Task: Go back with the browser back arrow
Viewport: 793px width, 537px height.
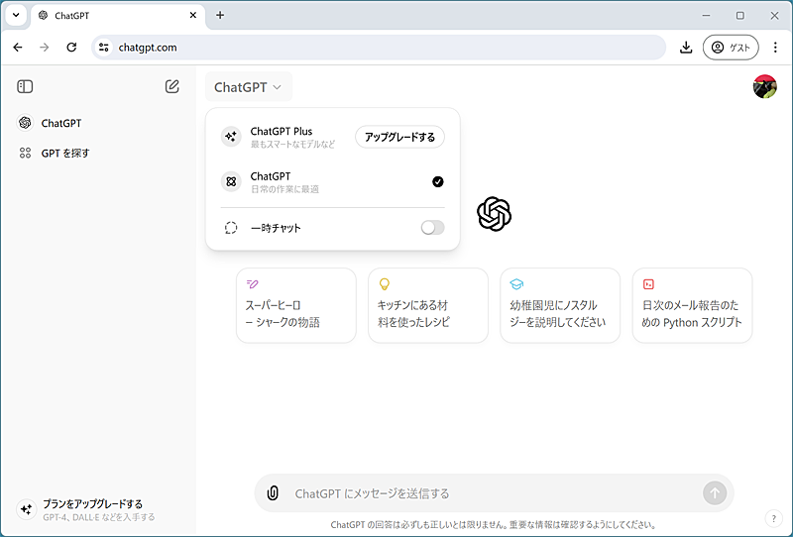Action: tap(18, 48)
